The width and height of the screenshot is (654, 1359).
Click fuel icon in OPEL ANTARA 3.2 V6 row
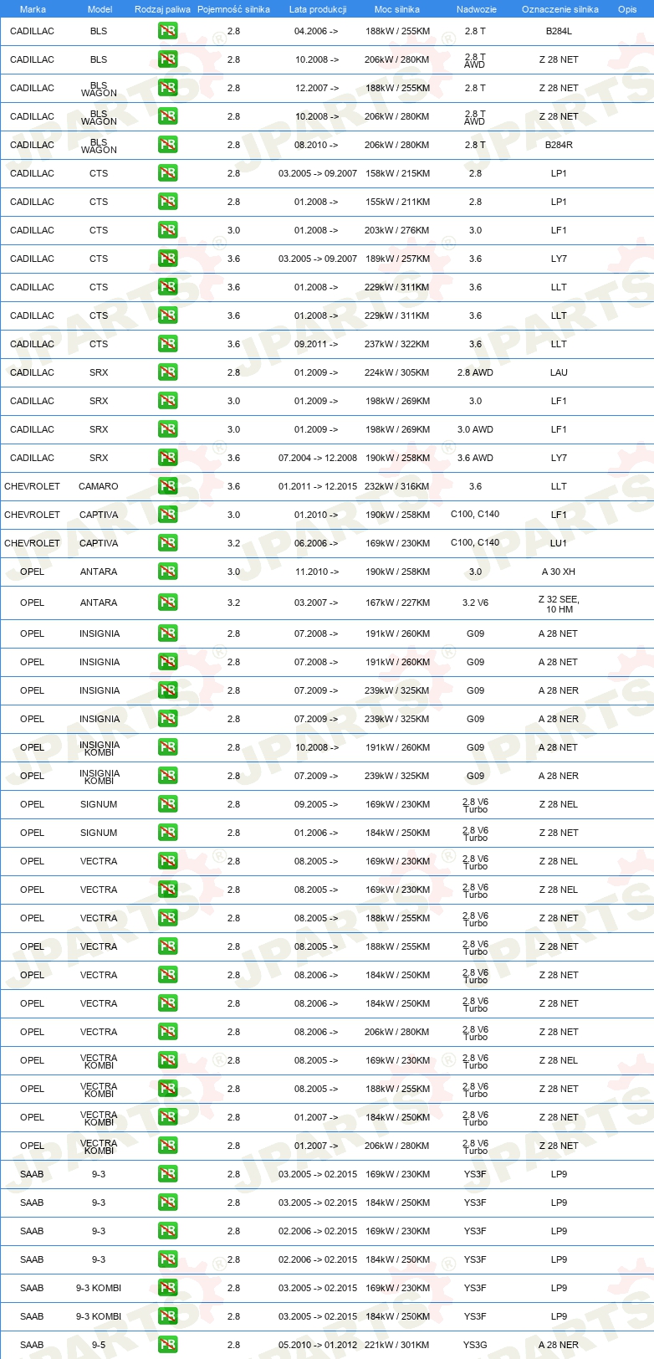point(167,603)
